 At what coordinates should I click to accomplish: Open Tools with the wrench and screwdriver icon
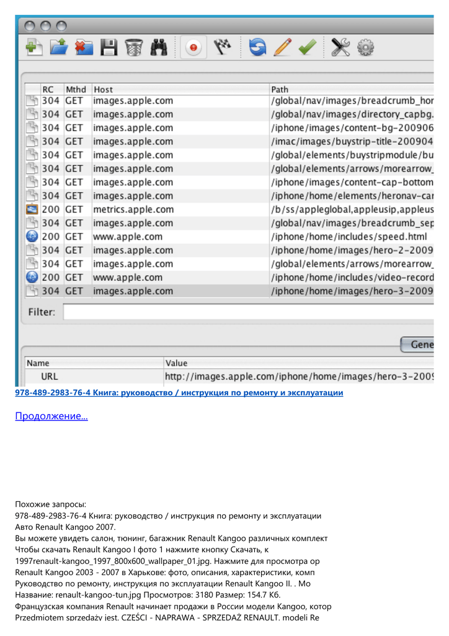pyautogui.click(x=340, y=47)
